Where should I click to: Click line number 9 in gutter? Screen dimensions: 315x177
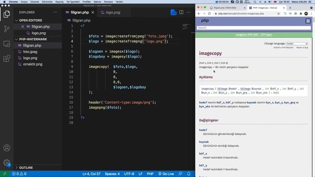[72, 67]
